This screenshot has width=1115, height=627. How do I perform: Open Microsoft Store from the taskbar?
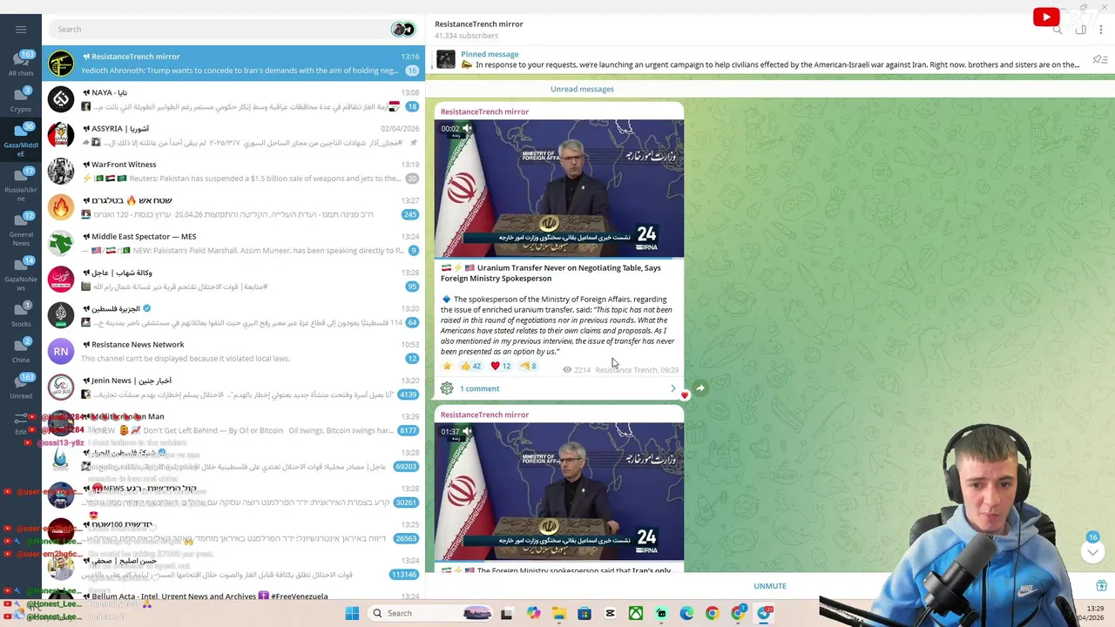(x=585, y=614)
